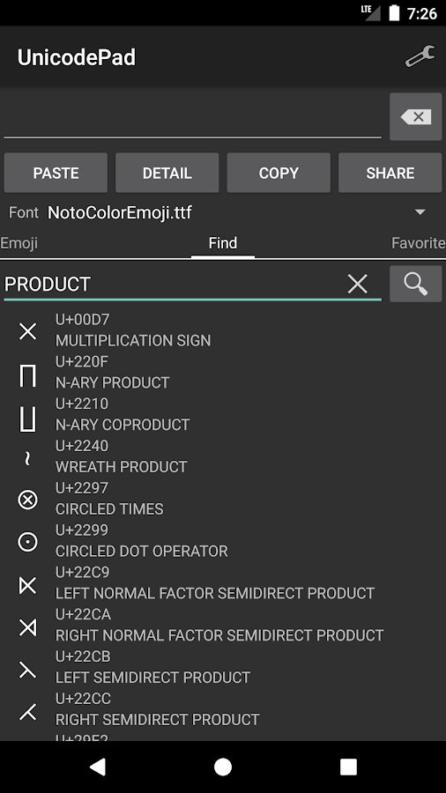Image resolution: width=446 pixels, height=793 pixels.
Task: Open settings via the wrench icon
Action: pos(420,56)
